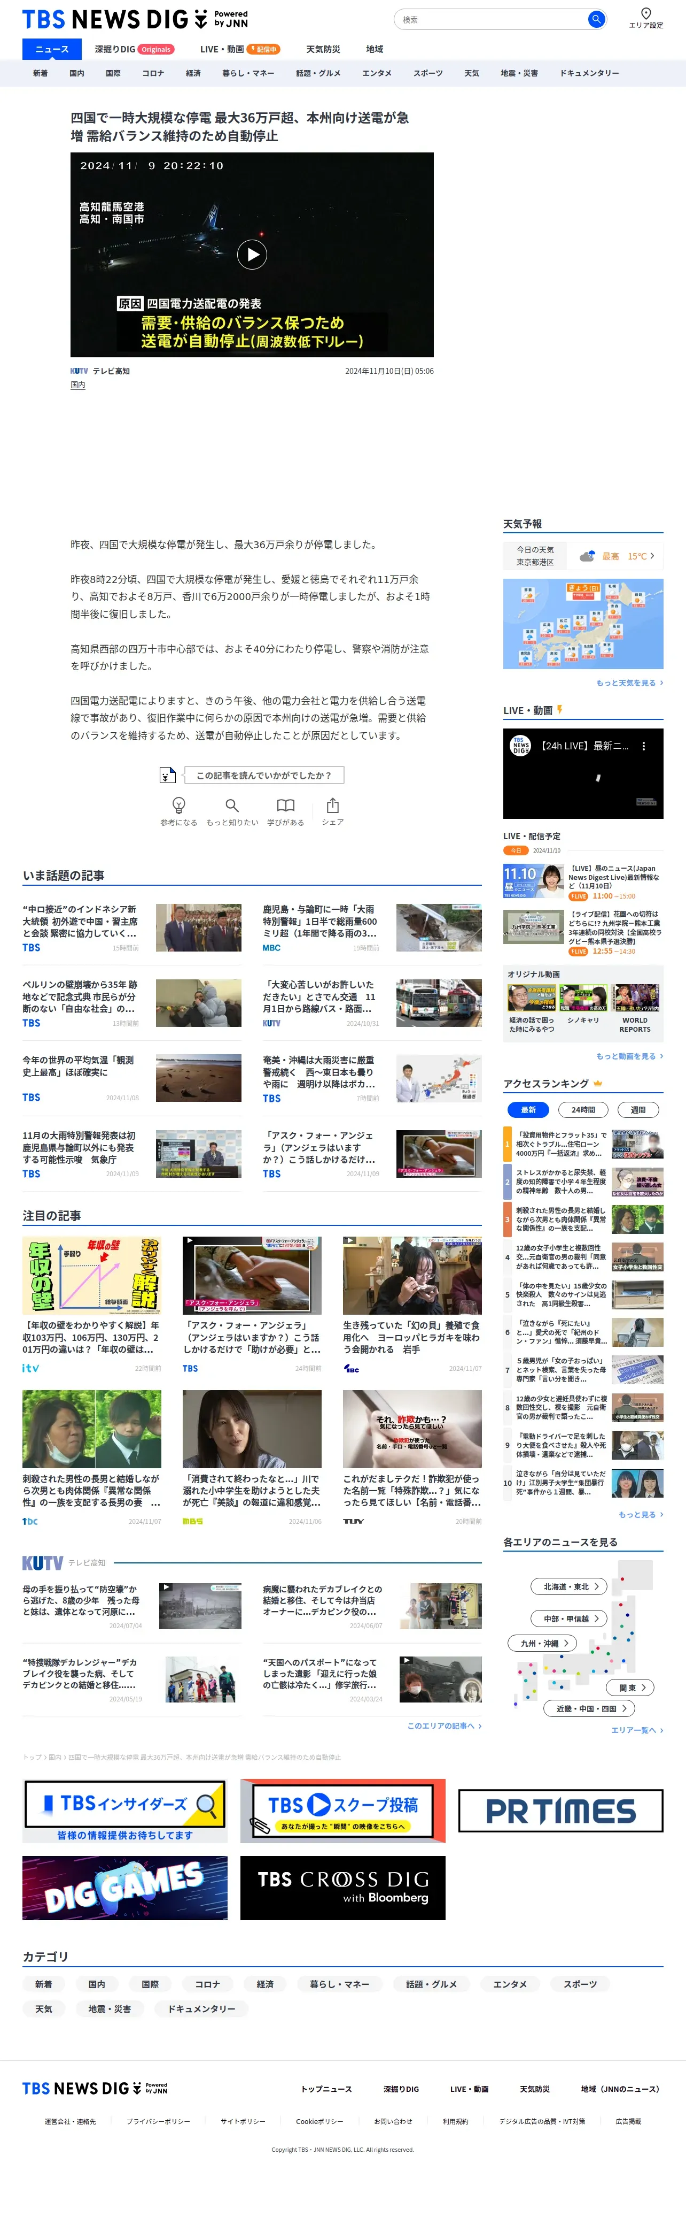This screenshot has height=2224, width=686.
Task: Switch to the LIVE・動画 tab
Action: (239, 49)
